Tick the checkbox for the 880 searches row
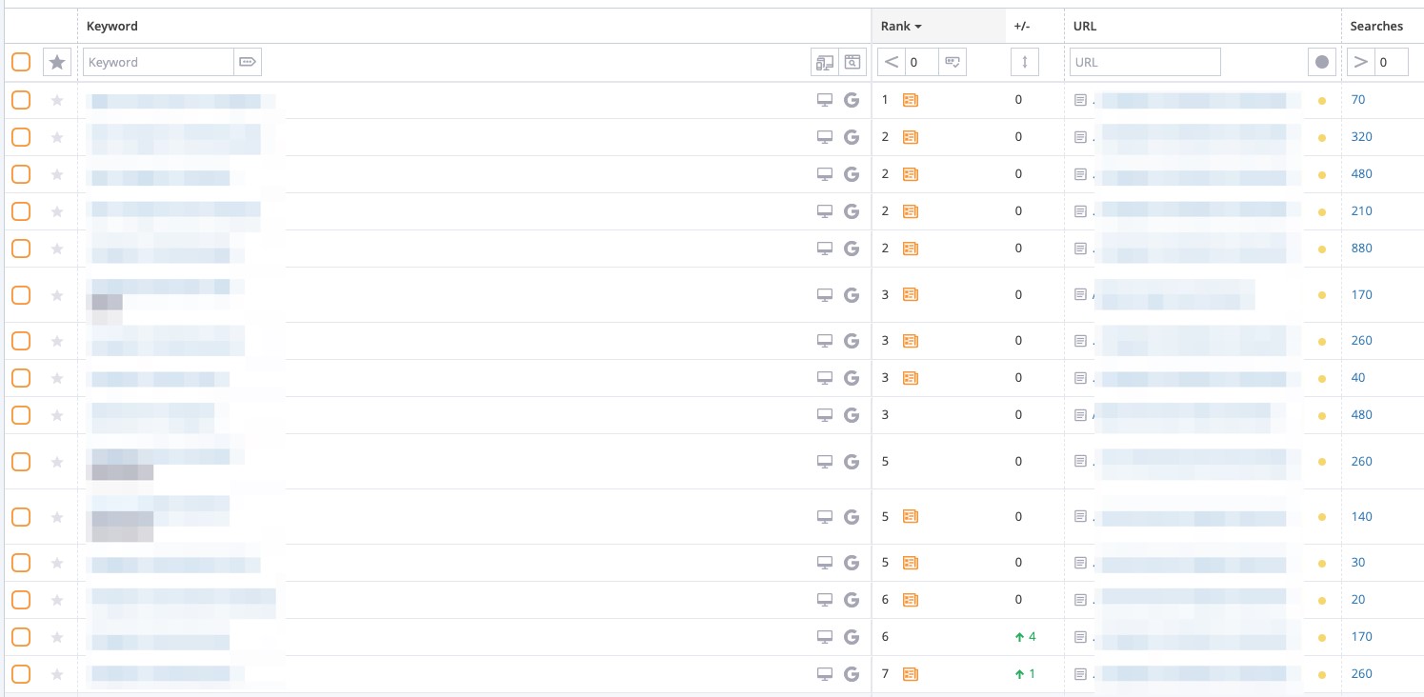The width and height of the screenshot is (1424, 697). click(x=21, y=249)
